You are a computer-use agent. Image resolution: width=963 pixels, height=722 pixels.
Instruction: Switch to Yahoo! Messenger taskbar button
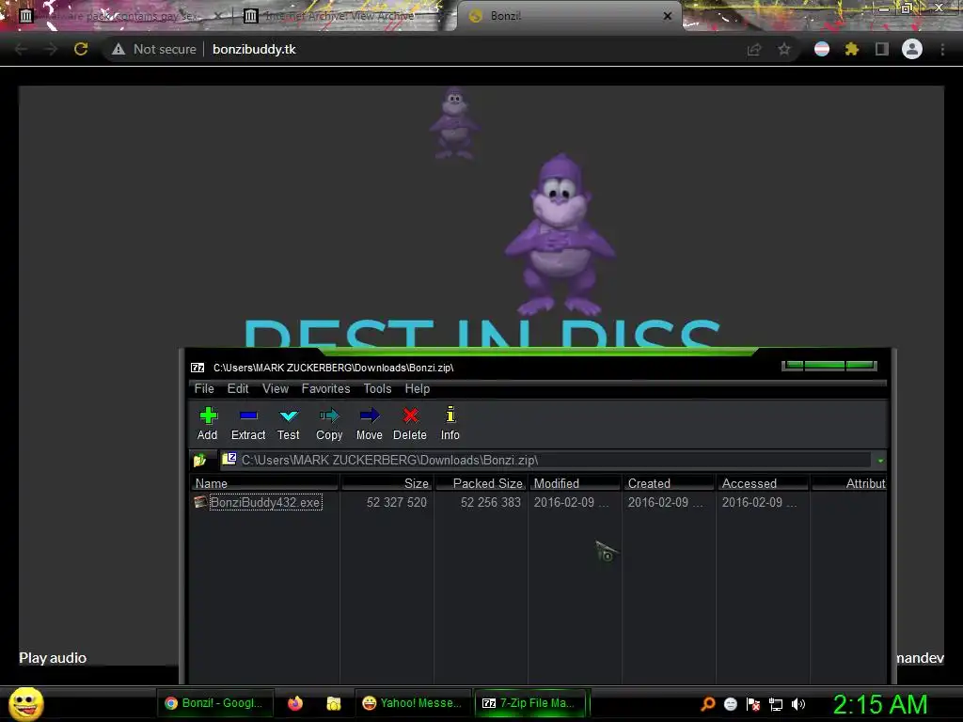click(x=412, y=703)
